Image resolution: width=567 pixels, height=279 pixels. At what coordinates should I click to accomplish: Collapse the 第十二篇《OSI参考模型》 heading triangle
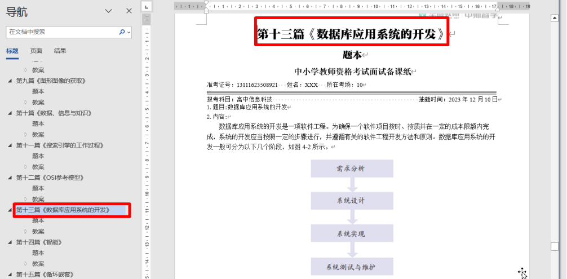pyautogui.click(x=10, y=178)
